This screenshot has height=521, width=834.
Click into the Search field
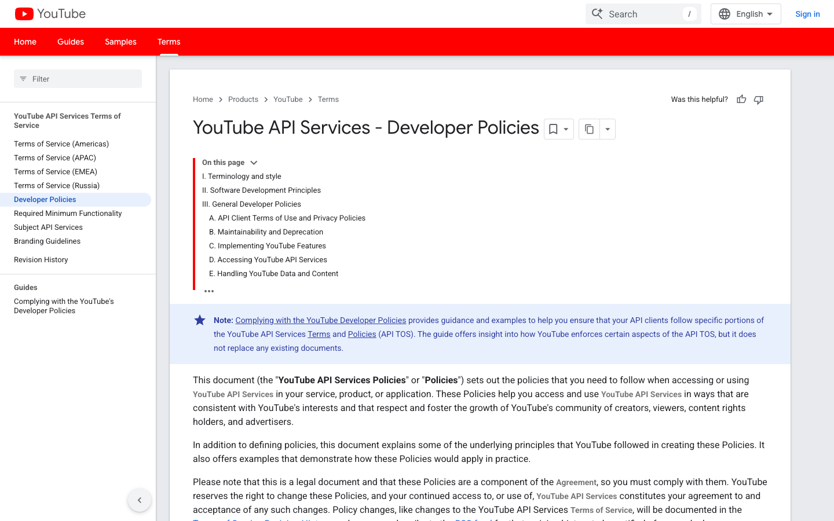643,14
